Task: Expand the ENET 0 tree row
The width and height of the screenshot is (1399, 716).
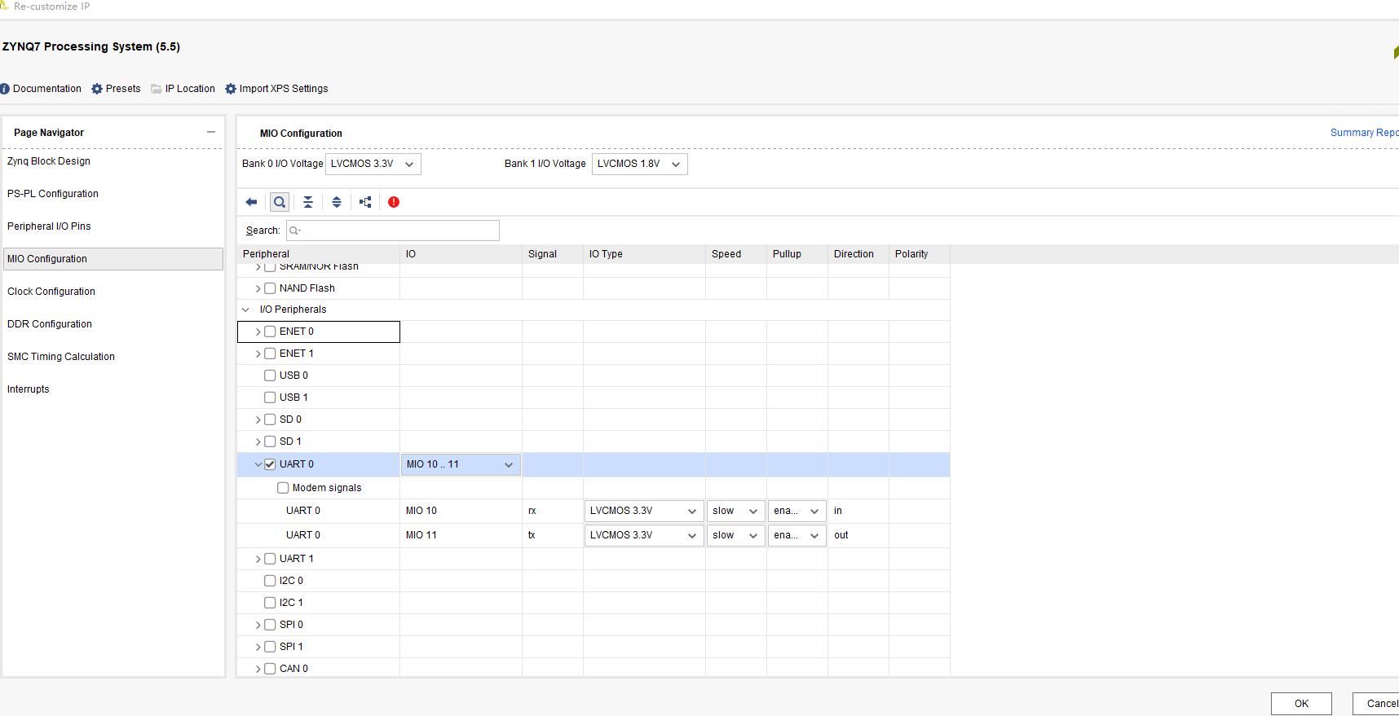Action: click(x=258, y=332)
